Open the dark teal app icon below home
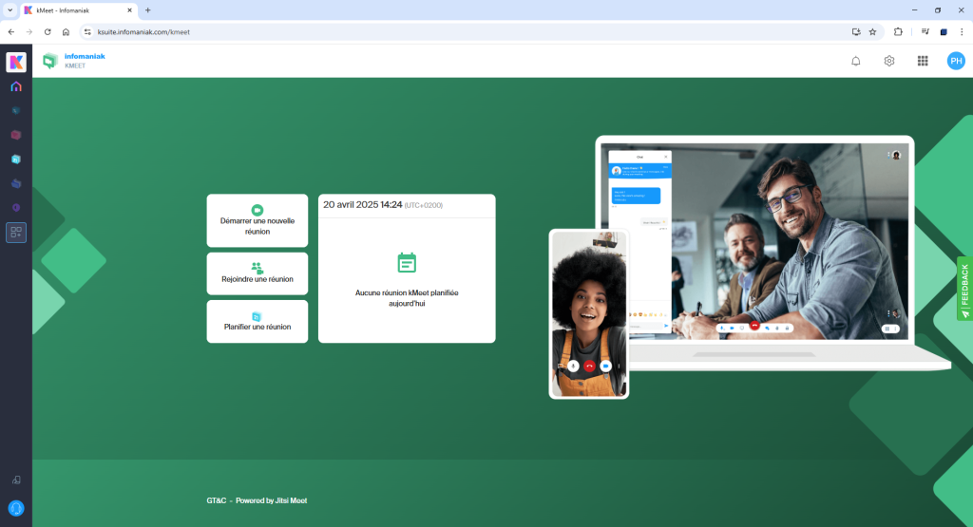973x527 pixels. tap(16, 111)
